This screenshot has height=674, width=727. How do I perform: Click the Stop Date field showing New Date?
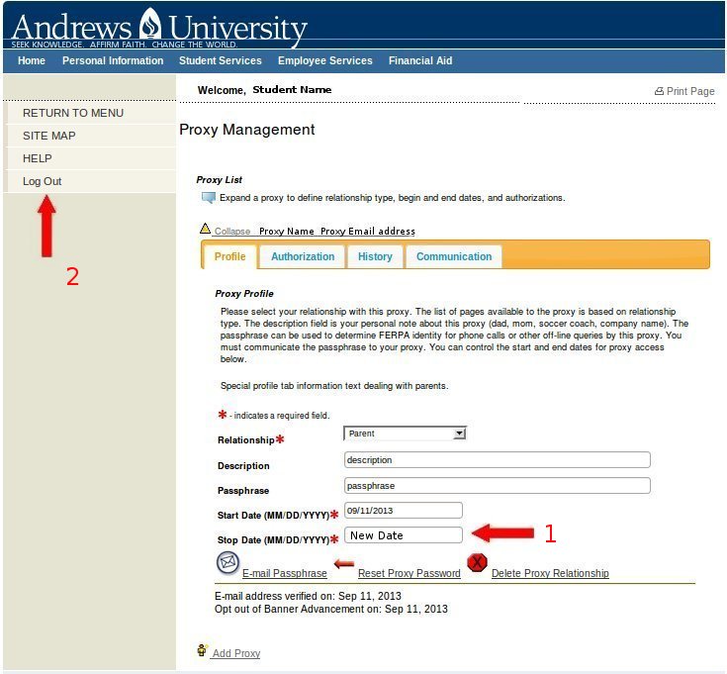tap(404, 535)
